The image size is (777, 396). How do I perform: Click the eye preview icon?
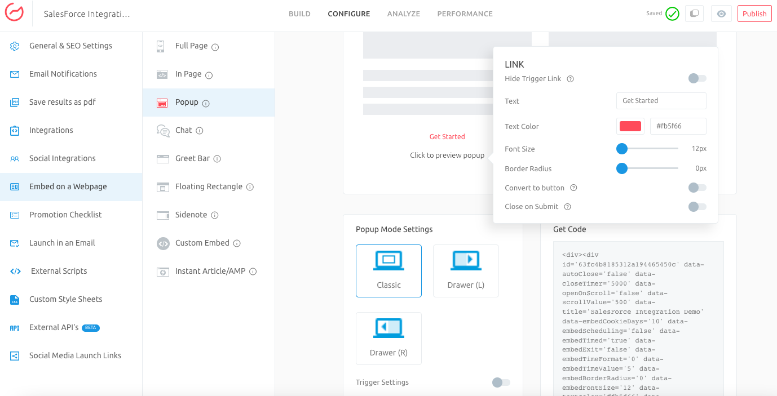pyautogui.click(x=721, y=14)
